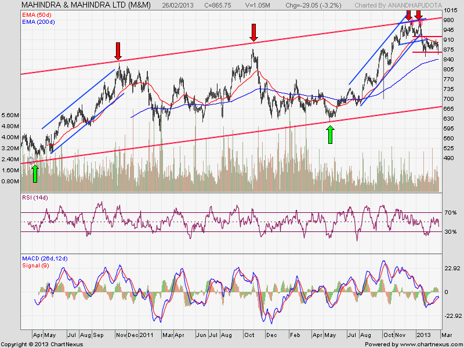Click the 490 price axis label

(x=449, y=158)
